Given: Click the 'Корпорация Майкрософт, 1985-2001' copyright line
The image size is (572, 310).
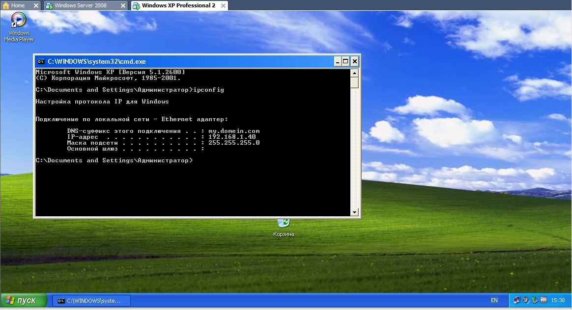Looking at the screenshot, I should (108, 78).
